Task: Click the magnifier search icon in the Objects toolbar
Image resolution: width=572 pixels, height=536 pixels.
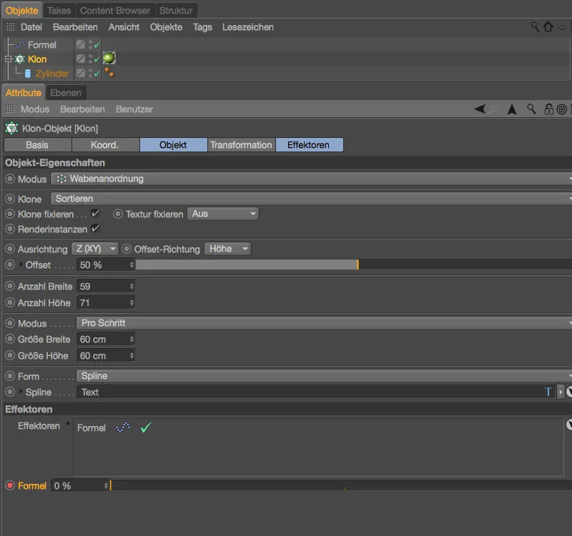Action: (534, 26)
